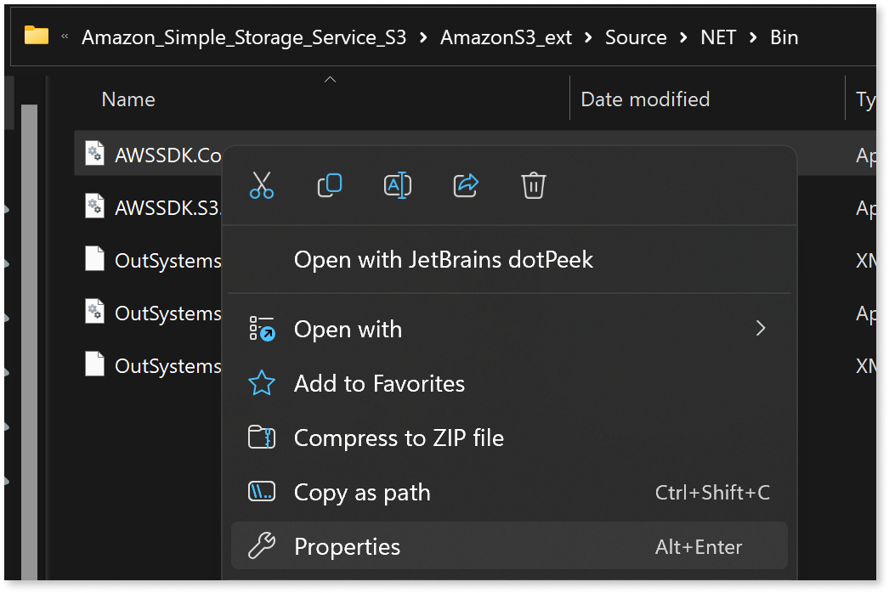889x593 pixels.
Task: Choose Add to Favorites
Action: [x=379, y=384]
